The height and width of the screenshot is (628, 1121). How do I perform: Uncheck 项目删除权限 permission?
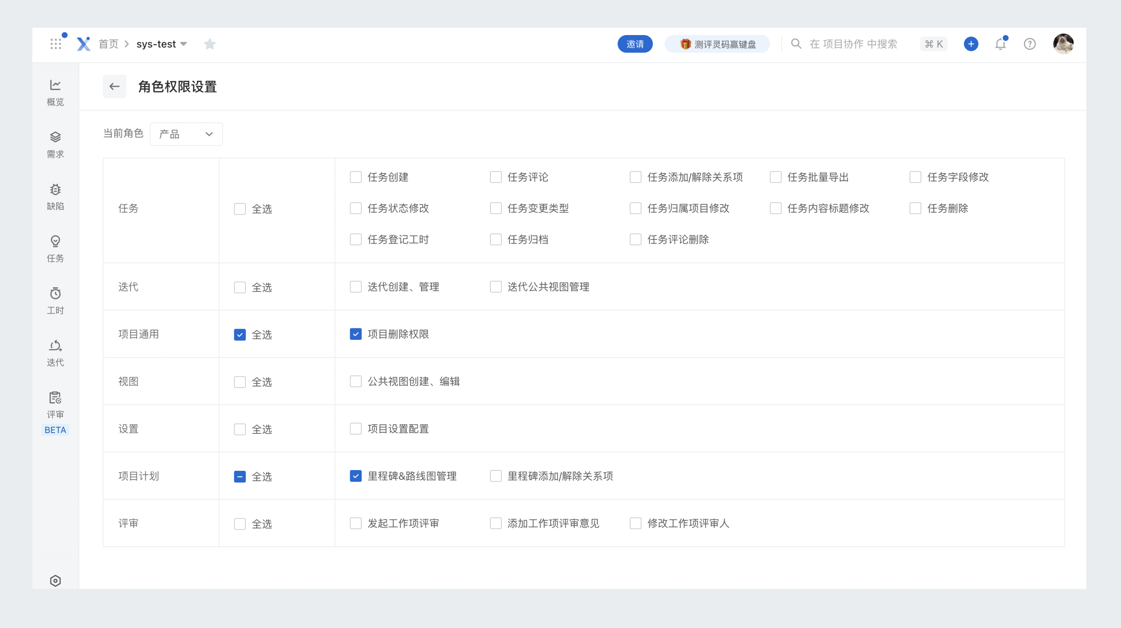(356, 334)
